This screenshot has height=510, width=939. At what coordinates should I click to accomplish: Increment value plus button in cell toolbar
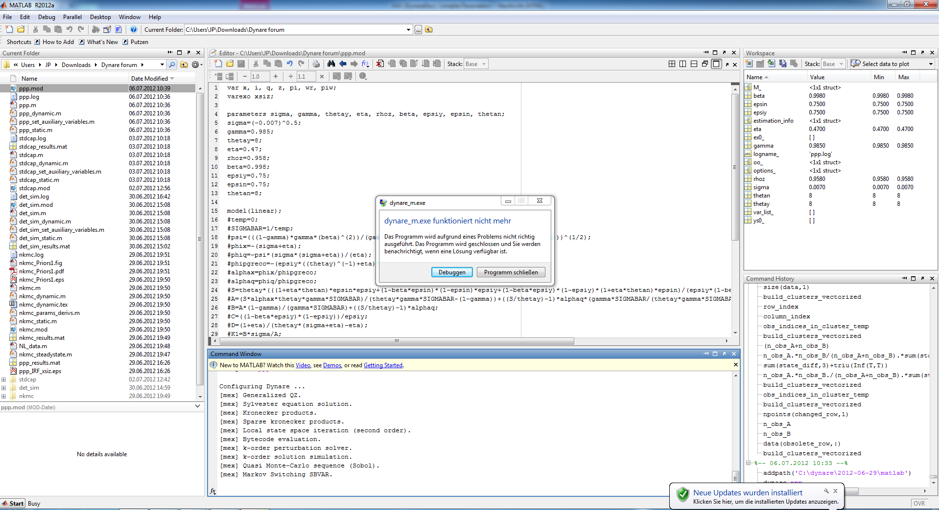pos(276,76)
